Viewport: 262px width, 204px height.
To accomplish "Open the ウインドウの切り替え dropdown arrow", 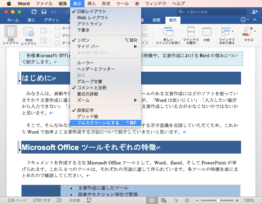I will (x=233, y=31).
